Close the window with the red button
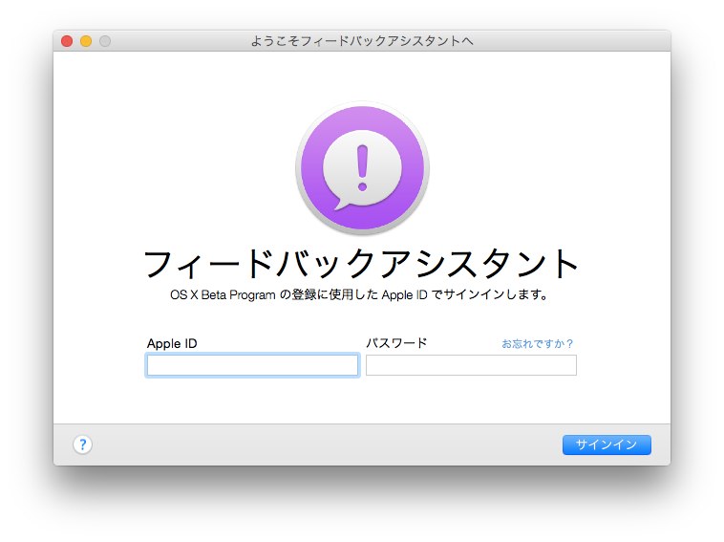 click(67, 41)
